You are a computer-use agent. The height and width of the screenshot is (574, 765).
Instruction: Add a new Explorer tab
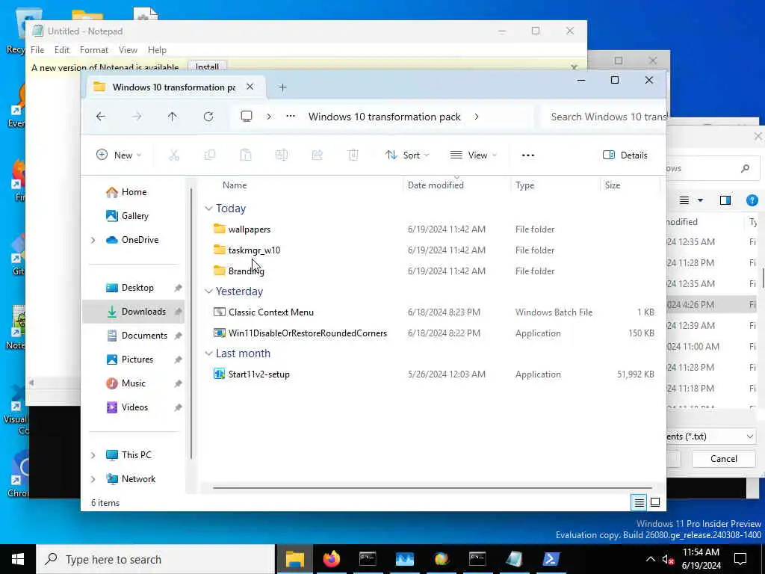tap(282, 87)
